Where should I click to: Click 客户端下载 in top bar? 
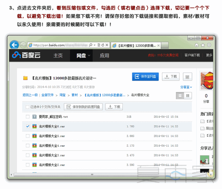192,55
